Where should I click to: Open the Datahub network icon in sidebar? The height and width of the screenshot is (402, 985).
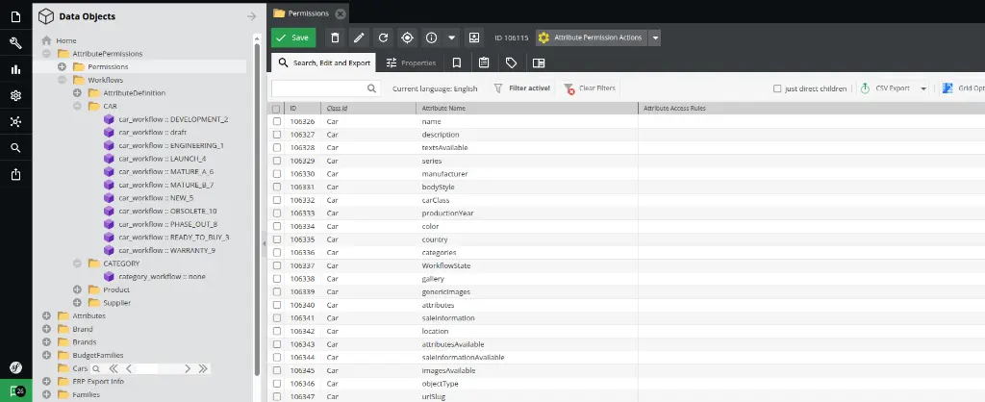point(15,122)
